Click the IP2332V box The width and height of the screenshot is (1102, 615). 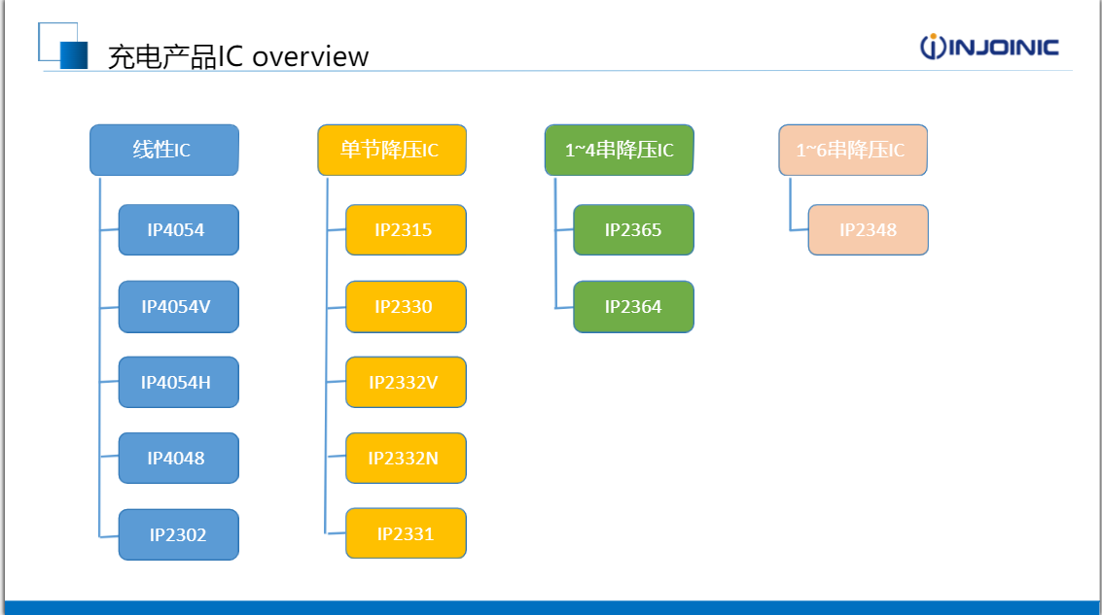click(x=407, y=382)
